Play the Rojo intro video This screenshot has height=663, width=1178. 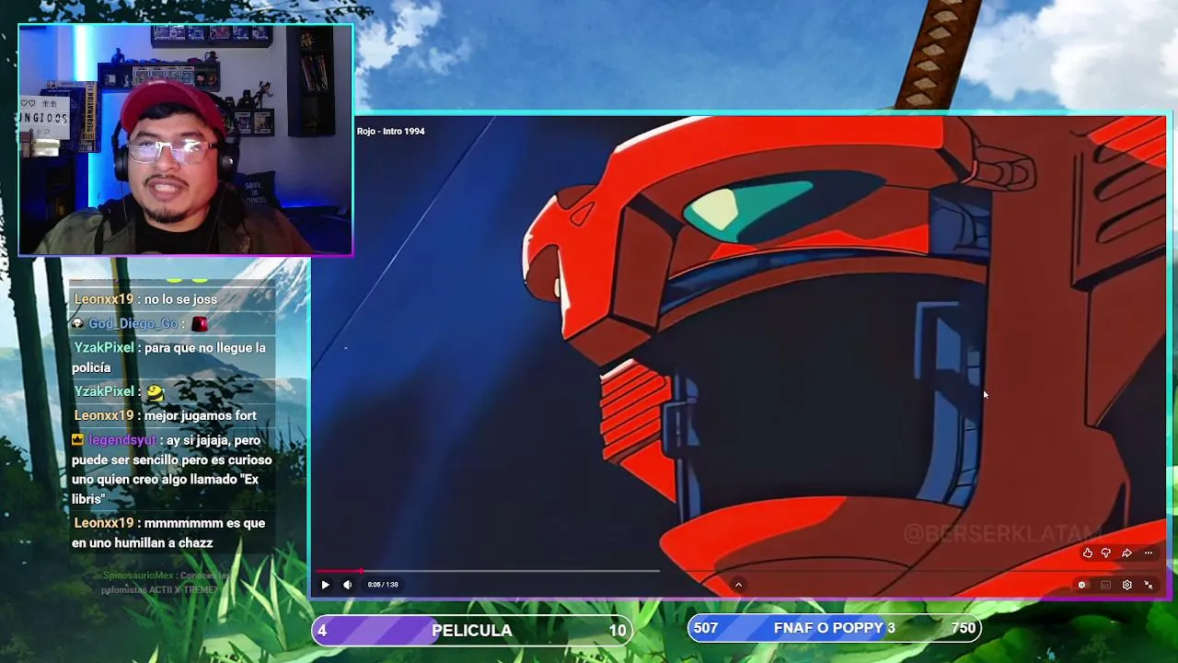tap(325, 585)
